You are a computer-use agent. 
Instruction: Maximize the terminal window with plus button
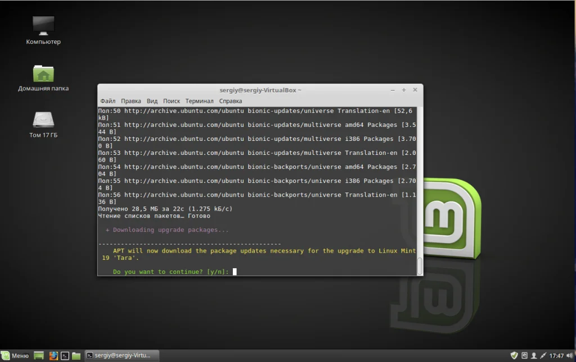404,90
